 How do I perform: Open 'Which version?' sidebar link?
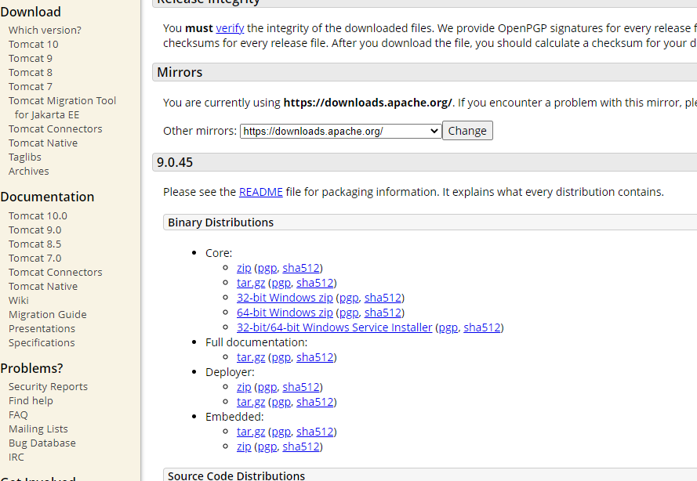point(45,31)
